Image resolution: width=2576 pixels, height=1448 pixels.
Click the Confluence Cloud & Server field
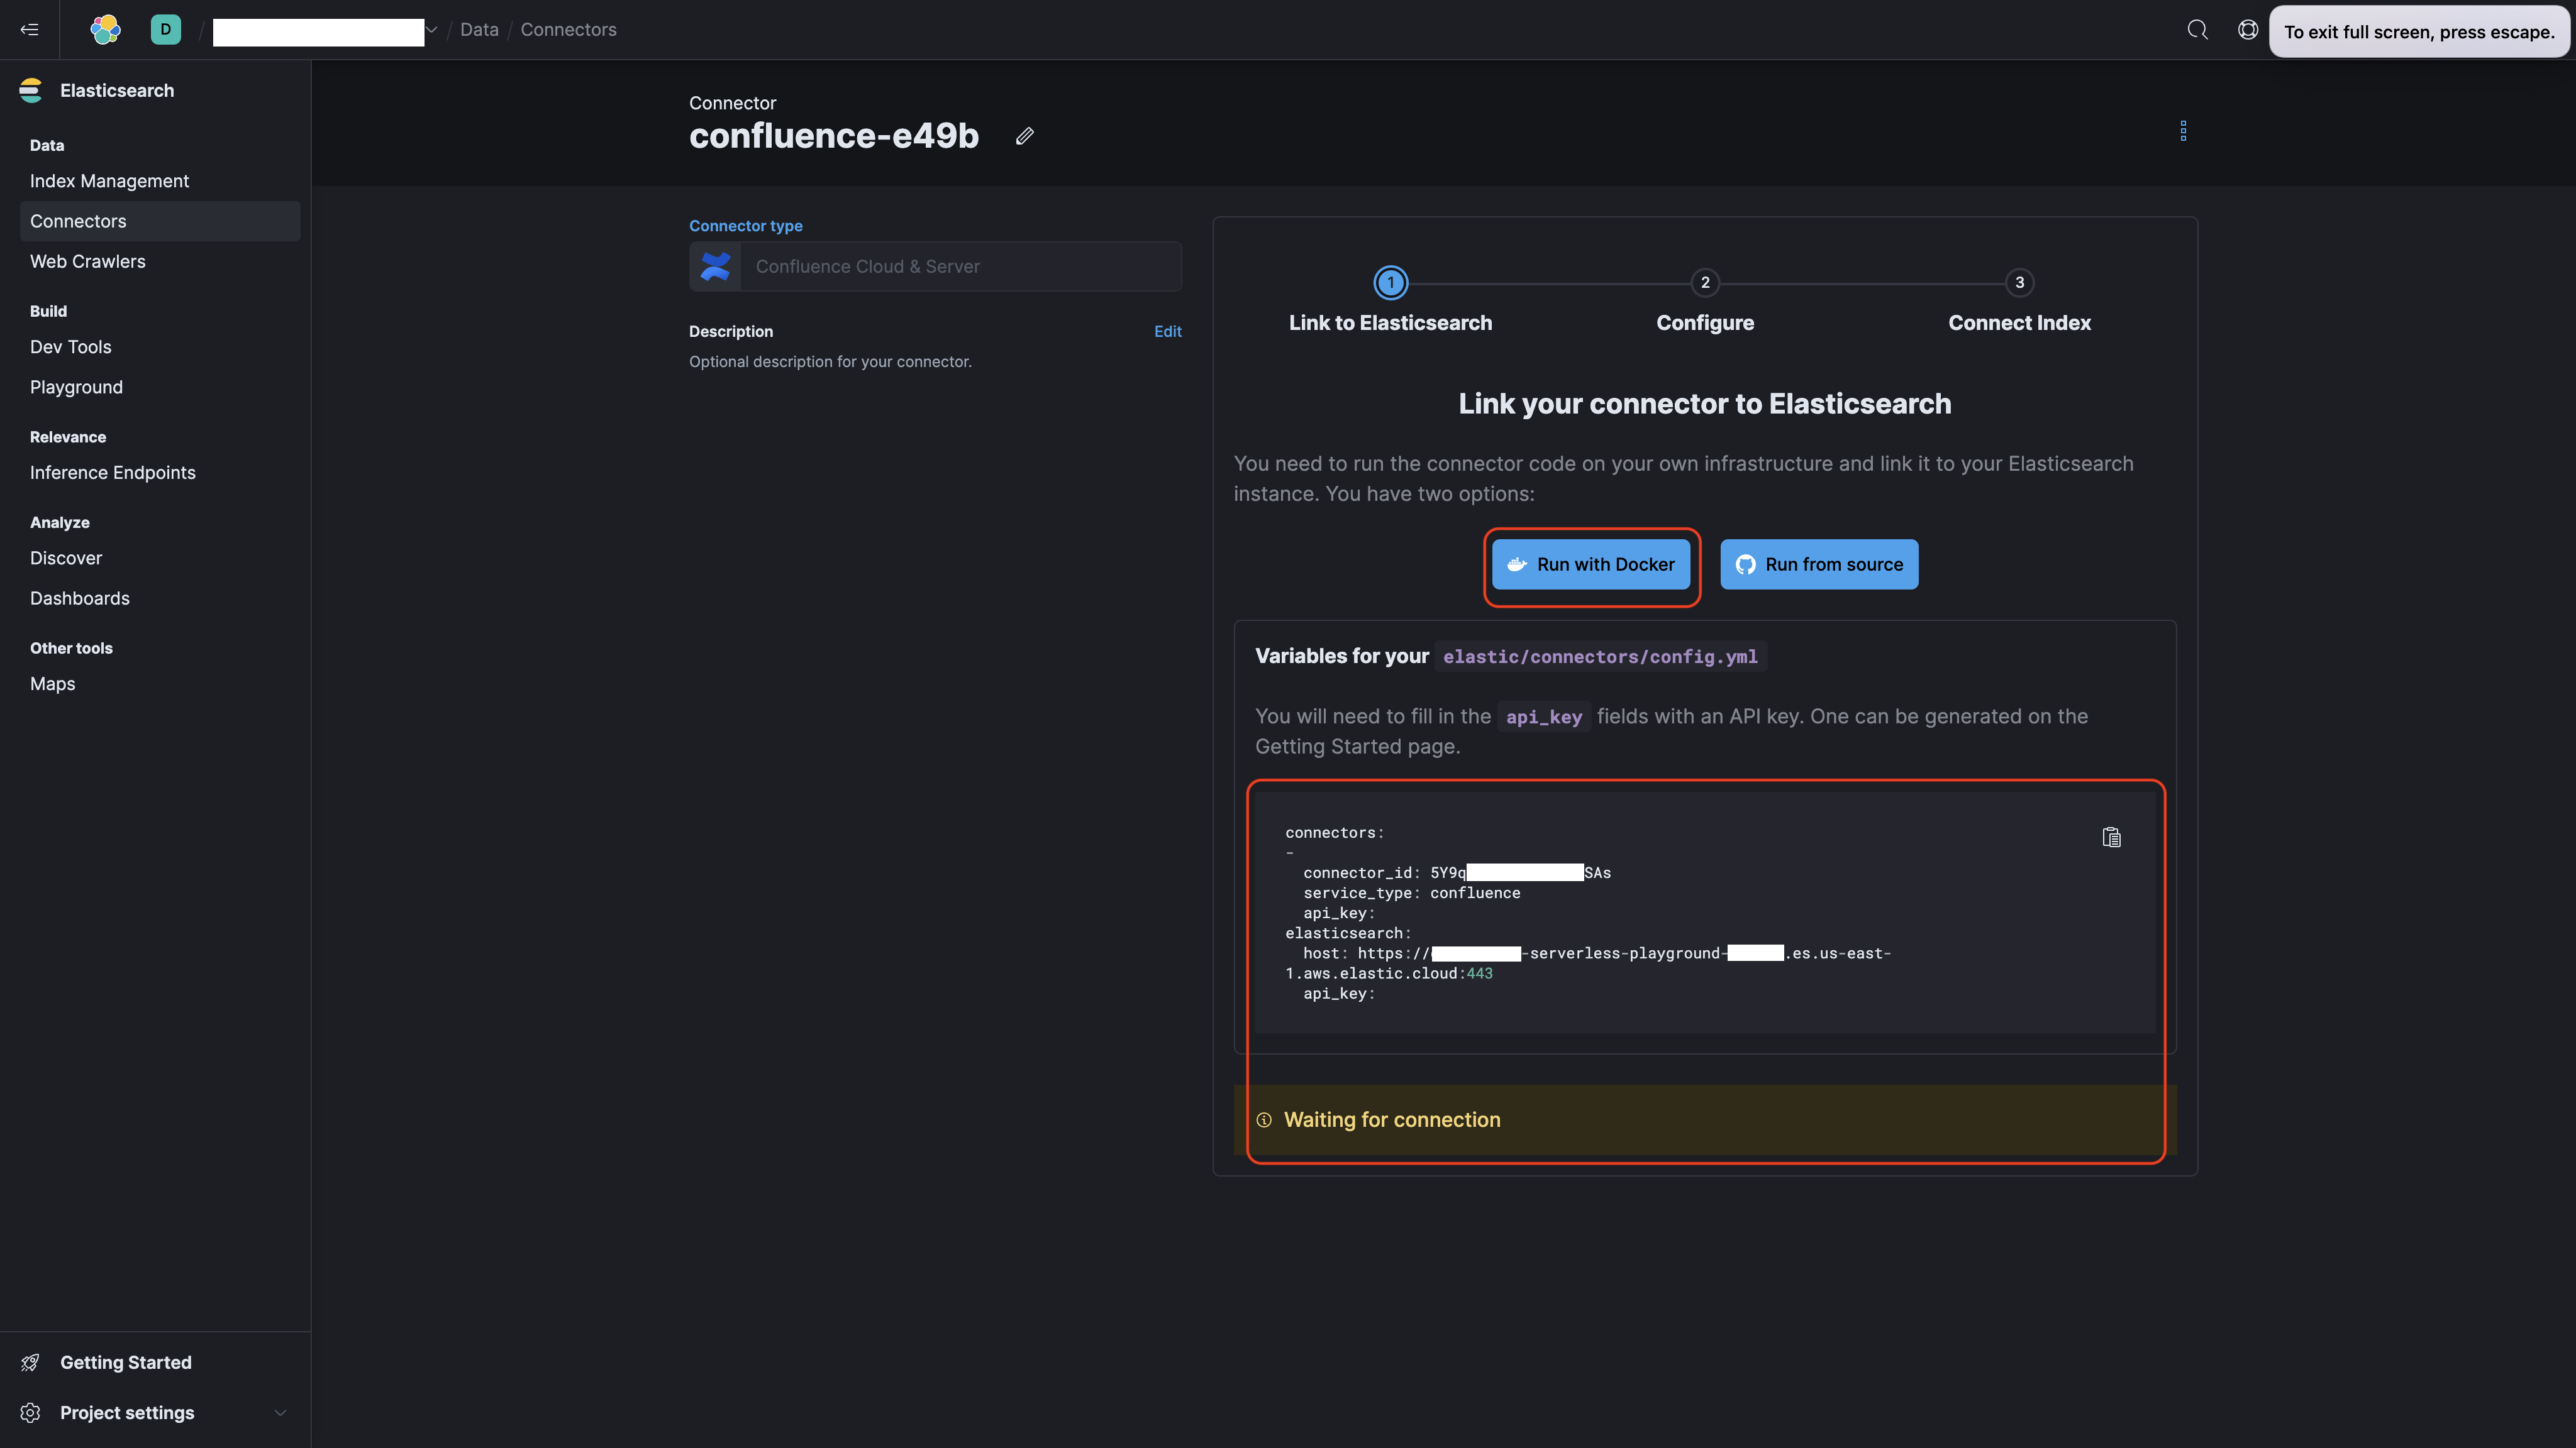(x=960, y=266)
